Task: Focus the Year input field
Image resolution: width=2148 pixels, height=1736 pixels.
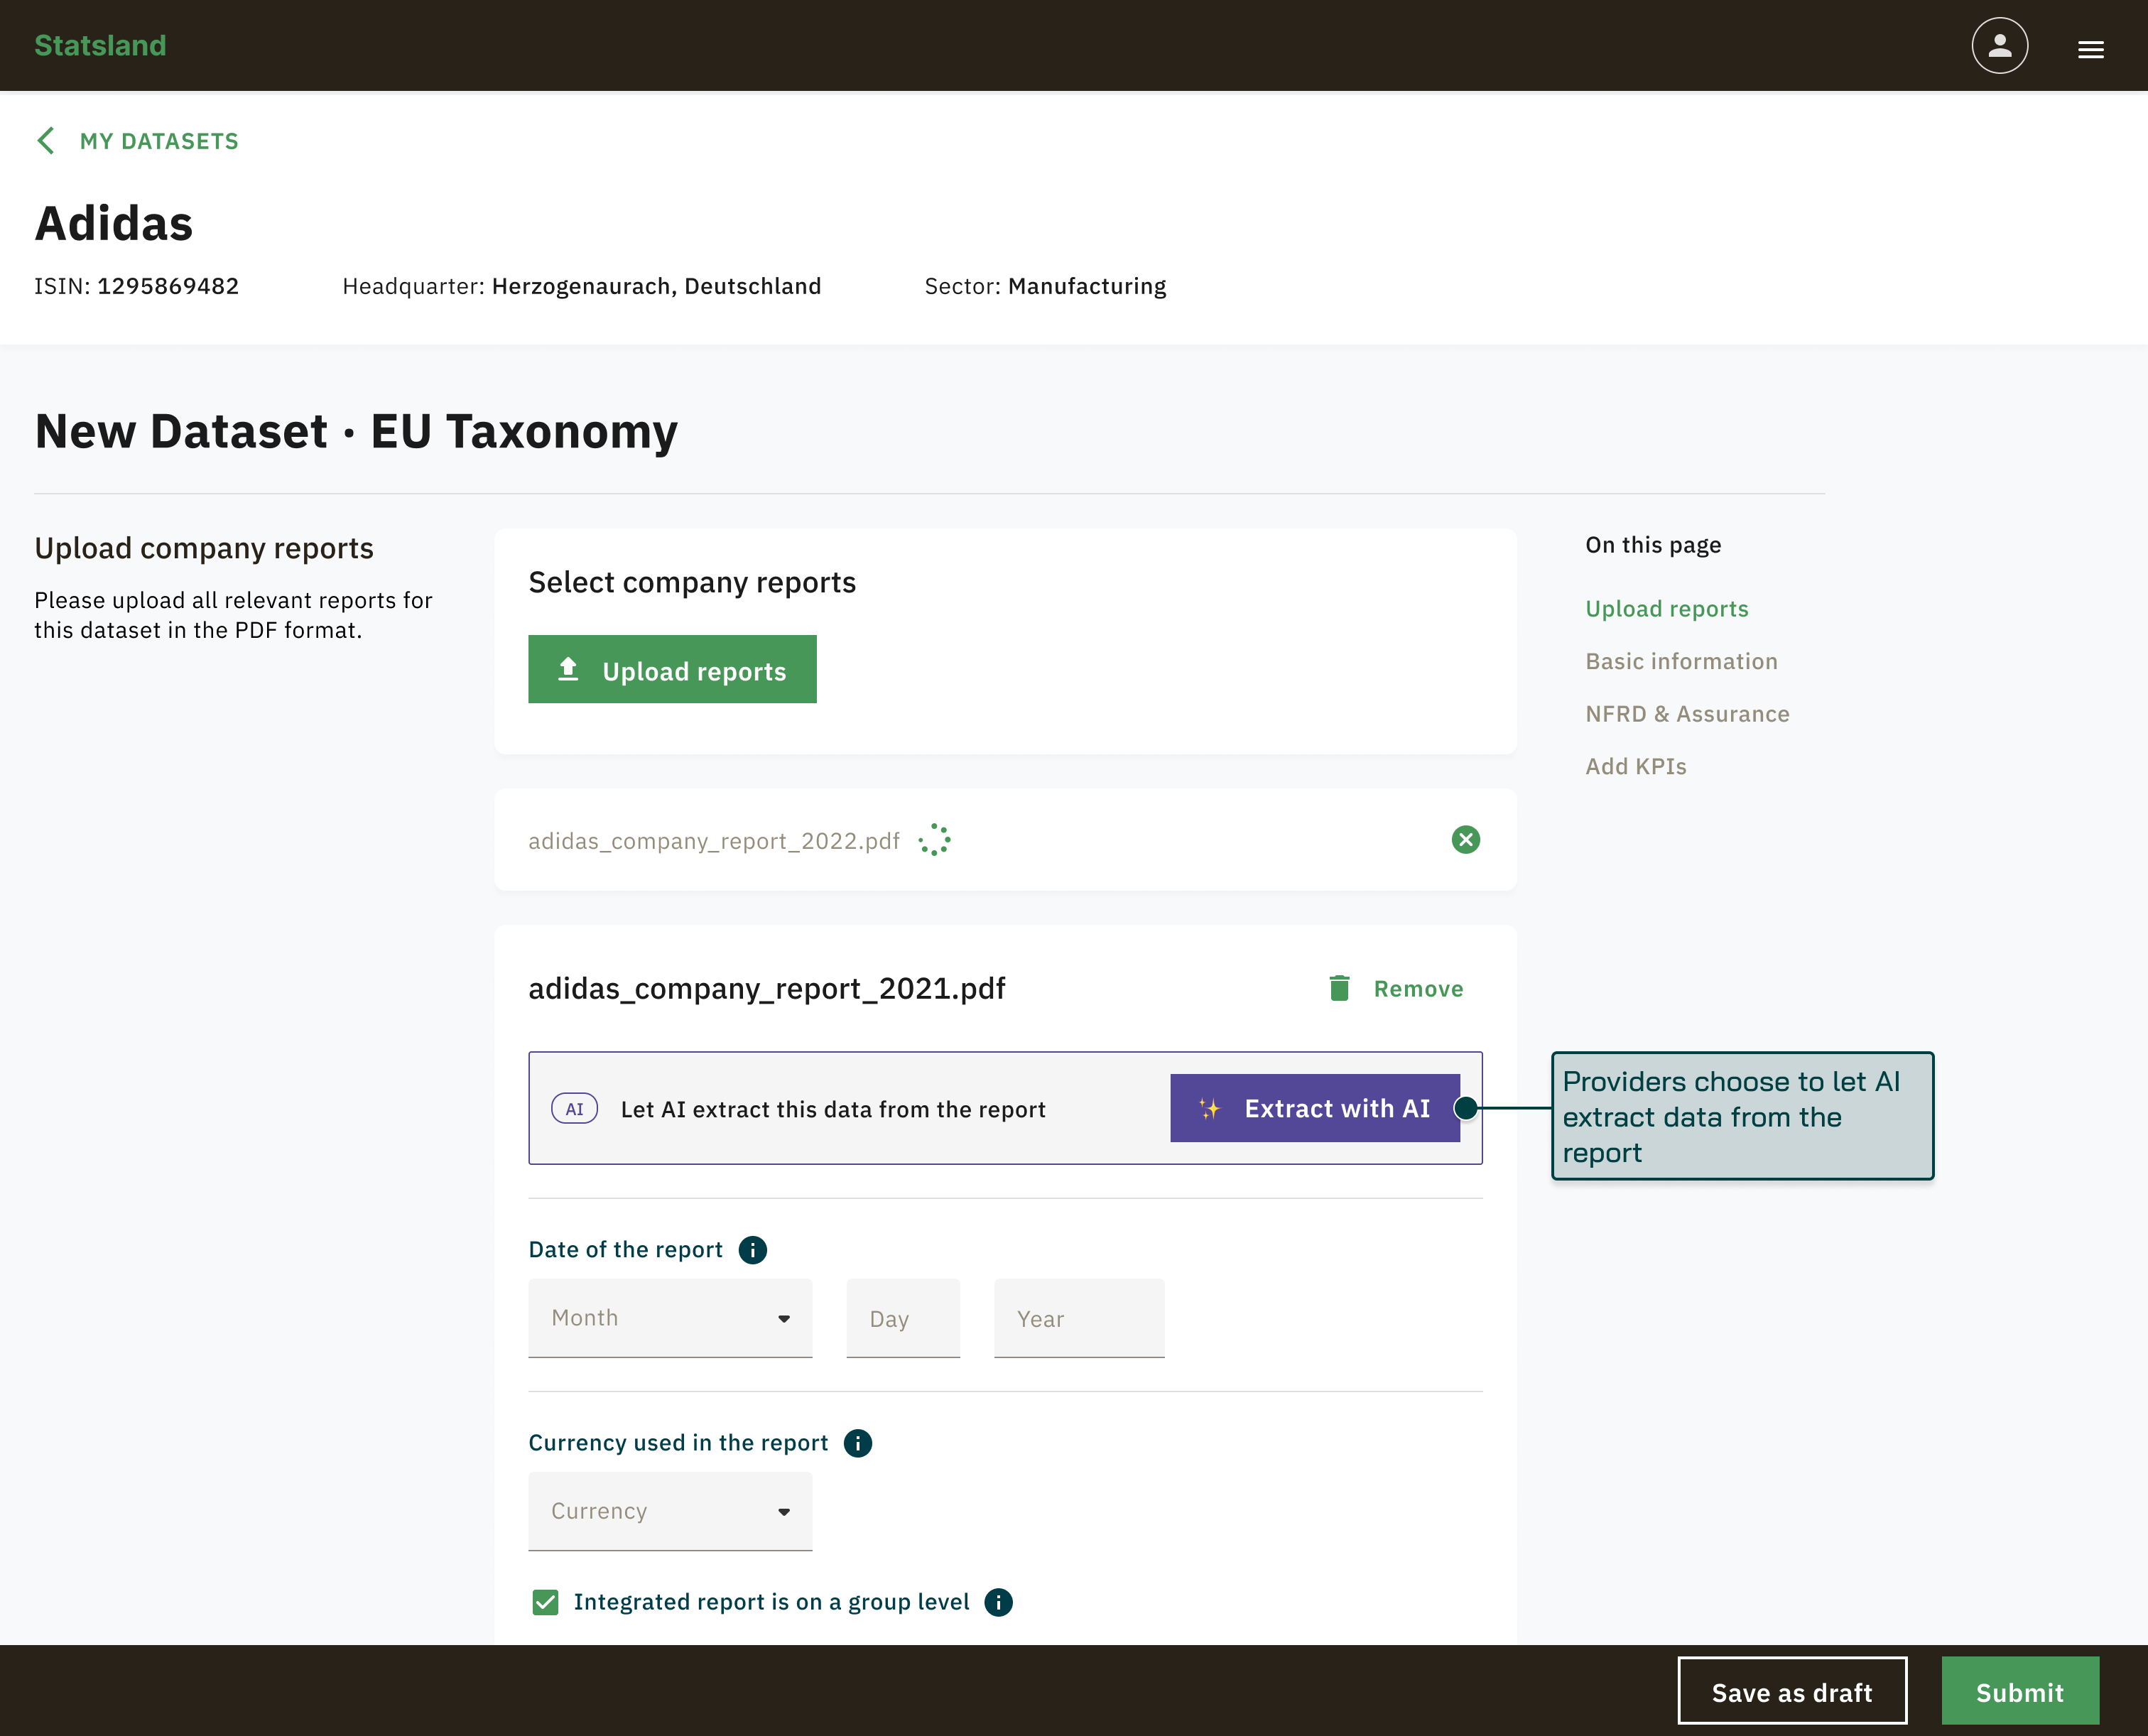Action: point(1079,1318)
